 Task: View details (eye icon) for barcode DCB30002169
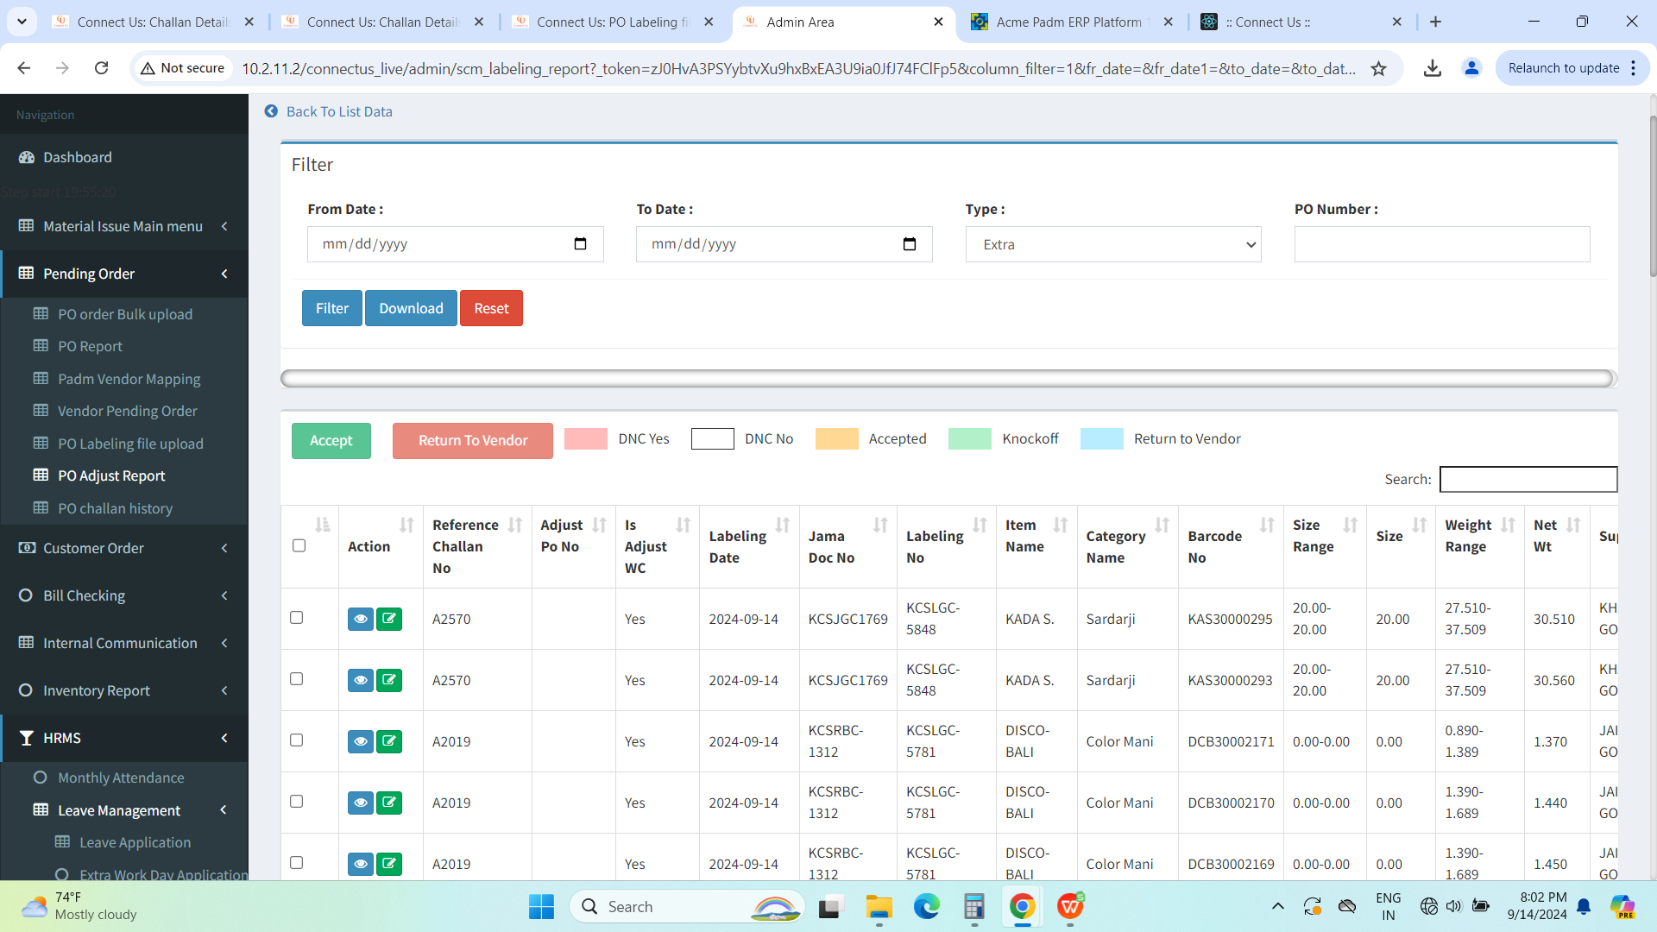[361, 864]
